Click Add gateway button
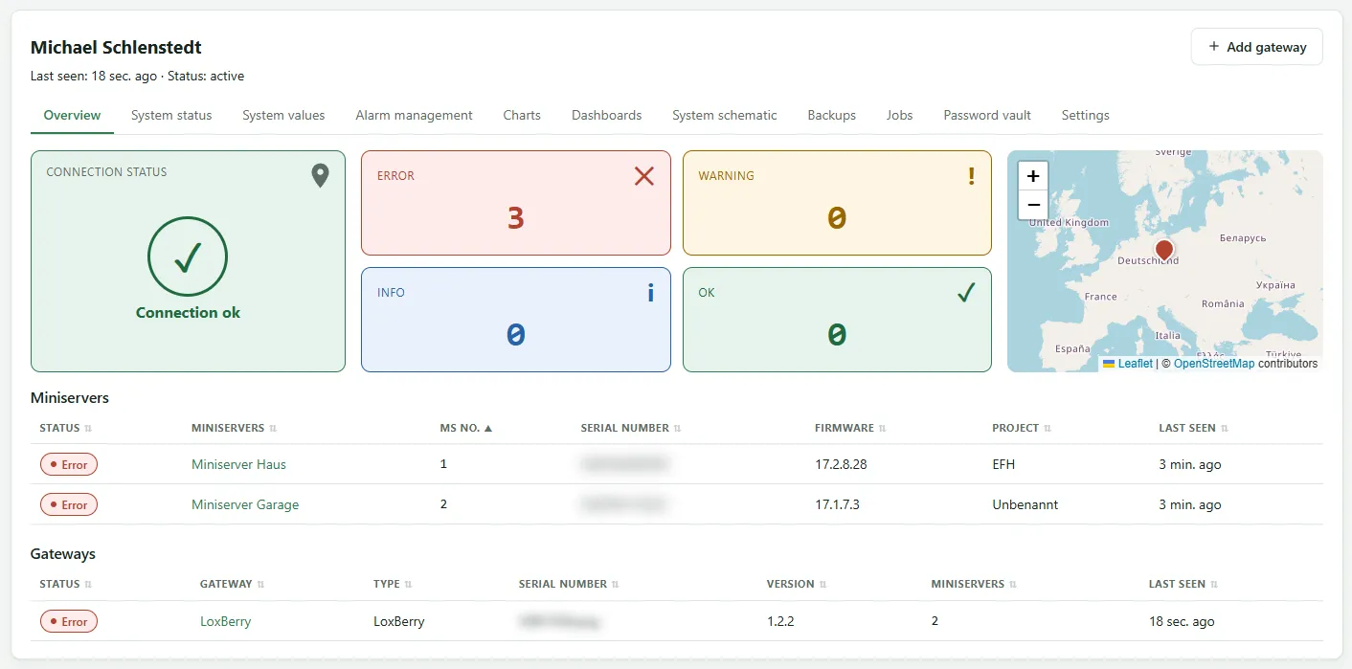Screen dimensions: 1352x669 click(1256, 47)
